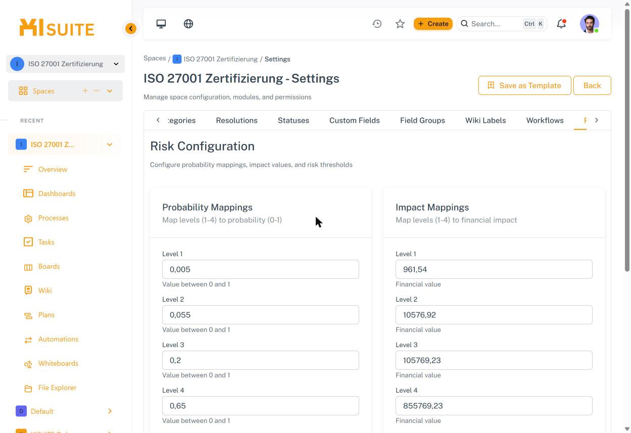Image resolution: width=631 pixels, height=433 pixels.
Task: Edit the Probability Level 2 field
Action: [x=261, y=315]
